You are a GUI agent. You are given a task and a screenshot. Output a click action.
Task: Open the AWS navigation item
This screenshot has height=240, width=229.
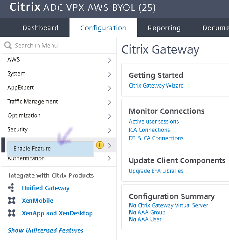[14, 60]
